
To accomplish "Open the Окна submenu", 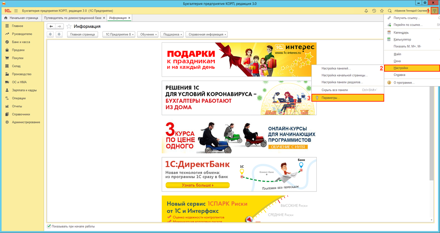I will tap(412, 61).
